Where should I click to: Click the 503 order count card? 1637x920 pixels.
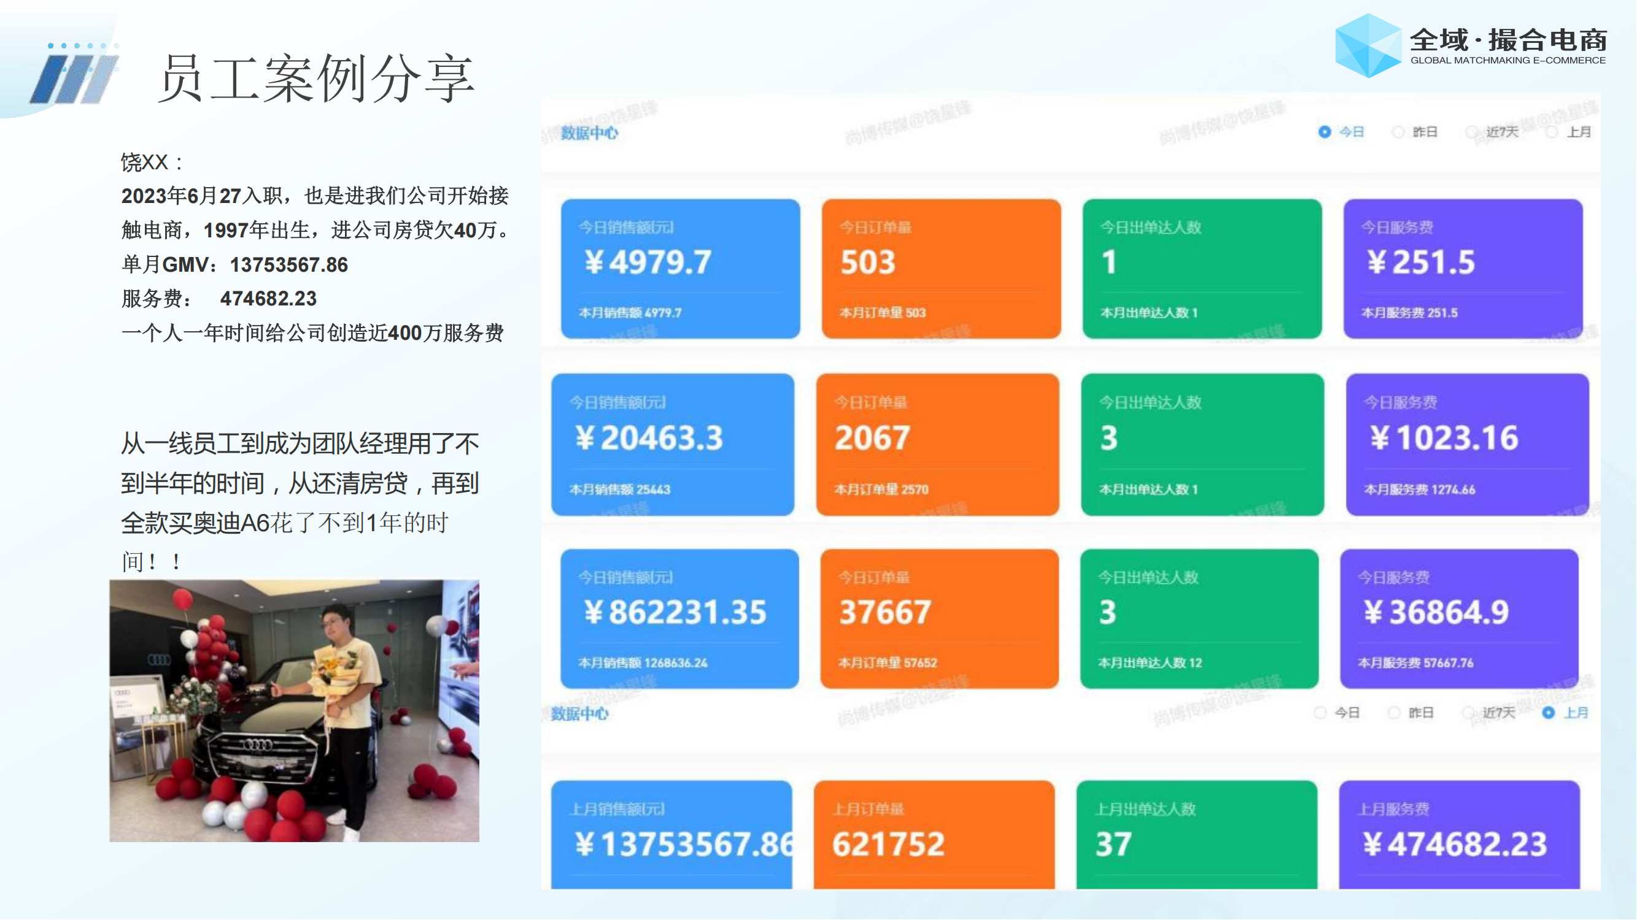[941, 269]
